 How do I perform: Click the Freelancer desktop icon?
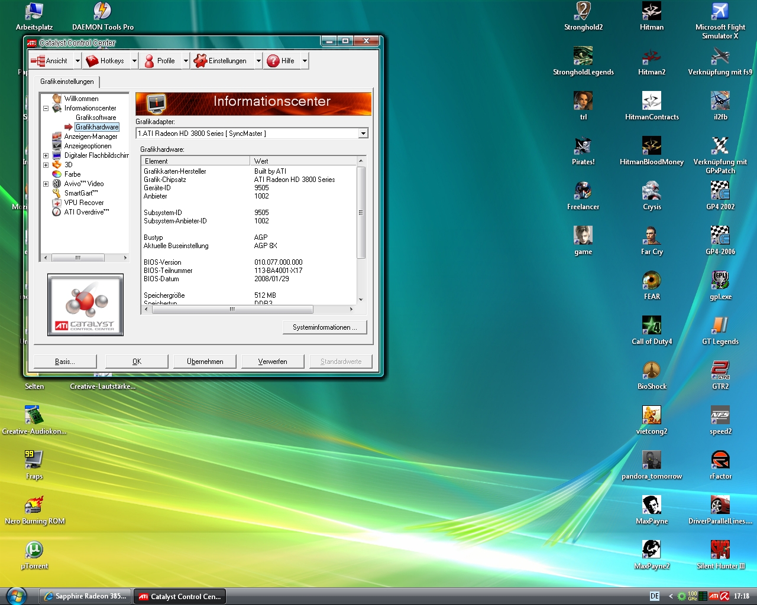pos(583,196)
